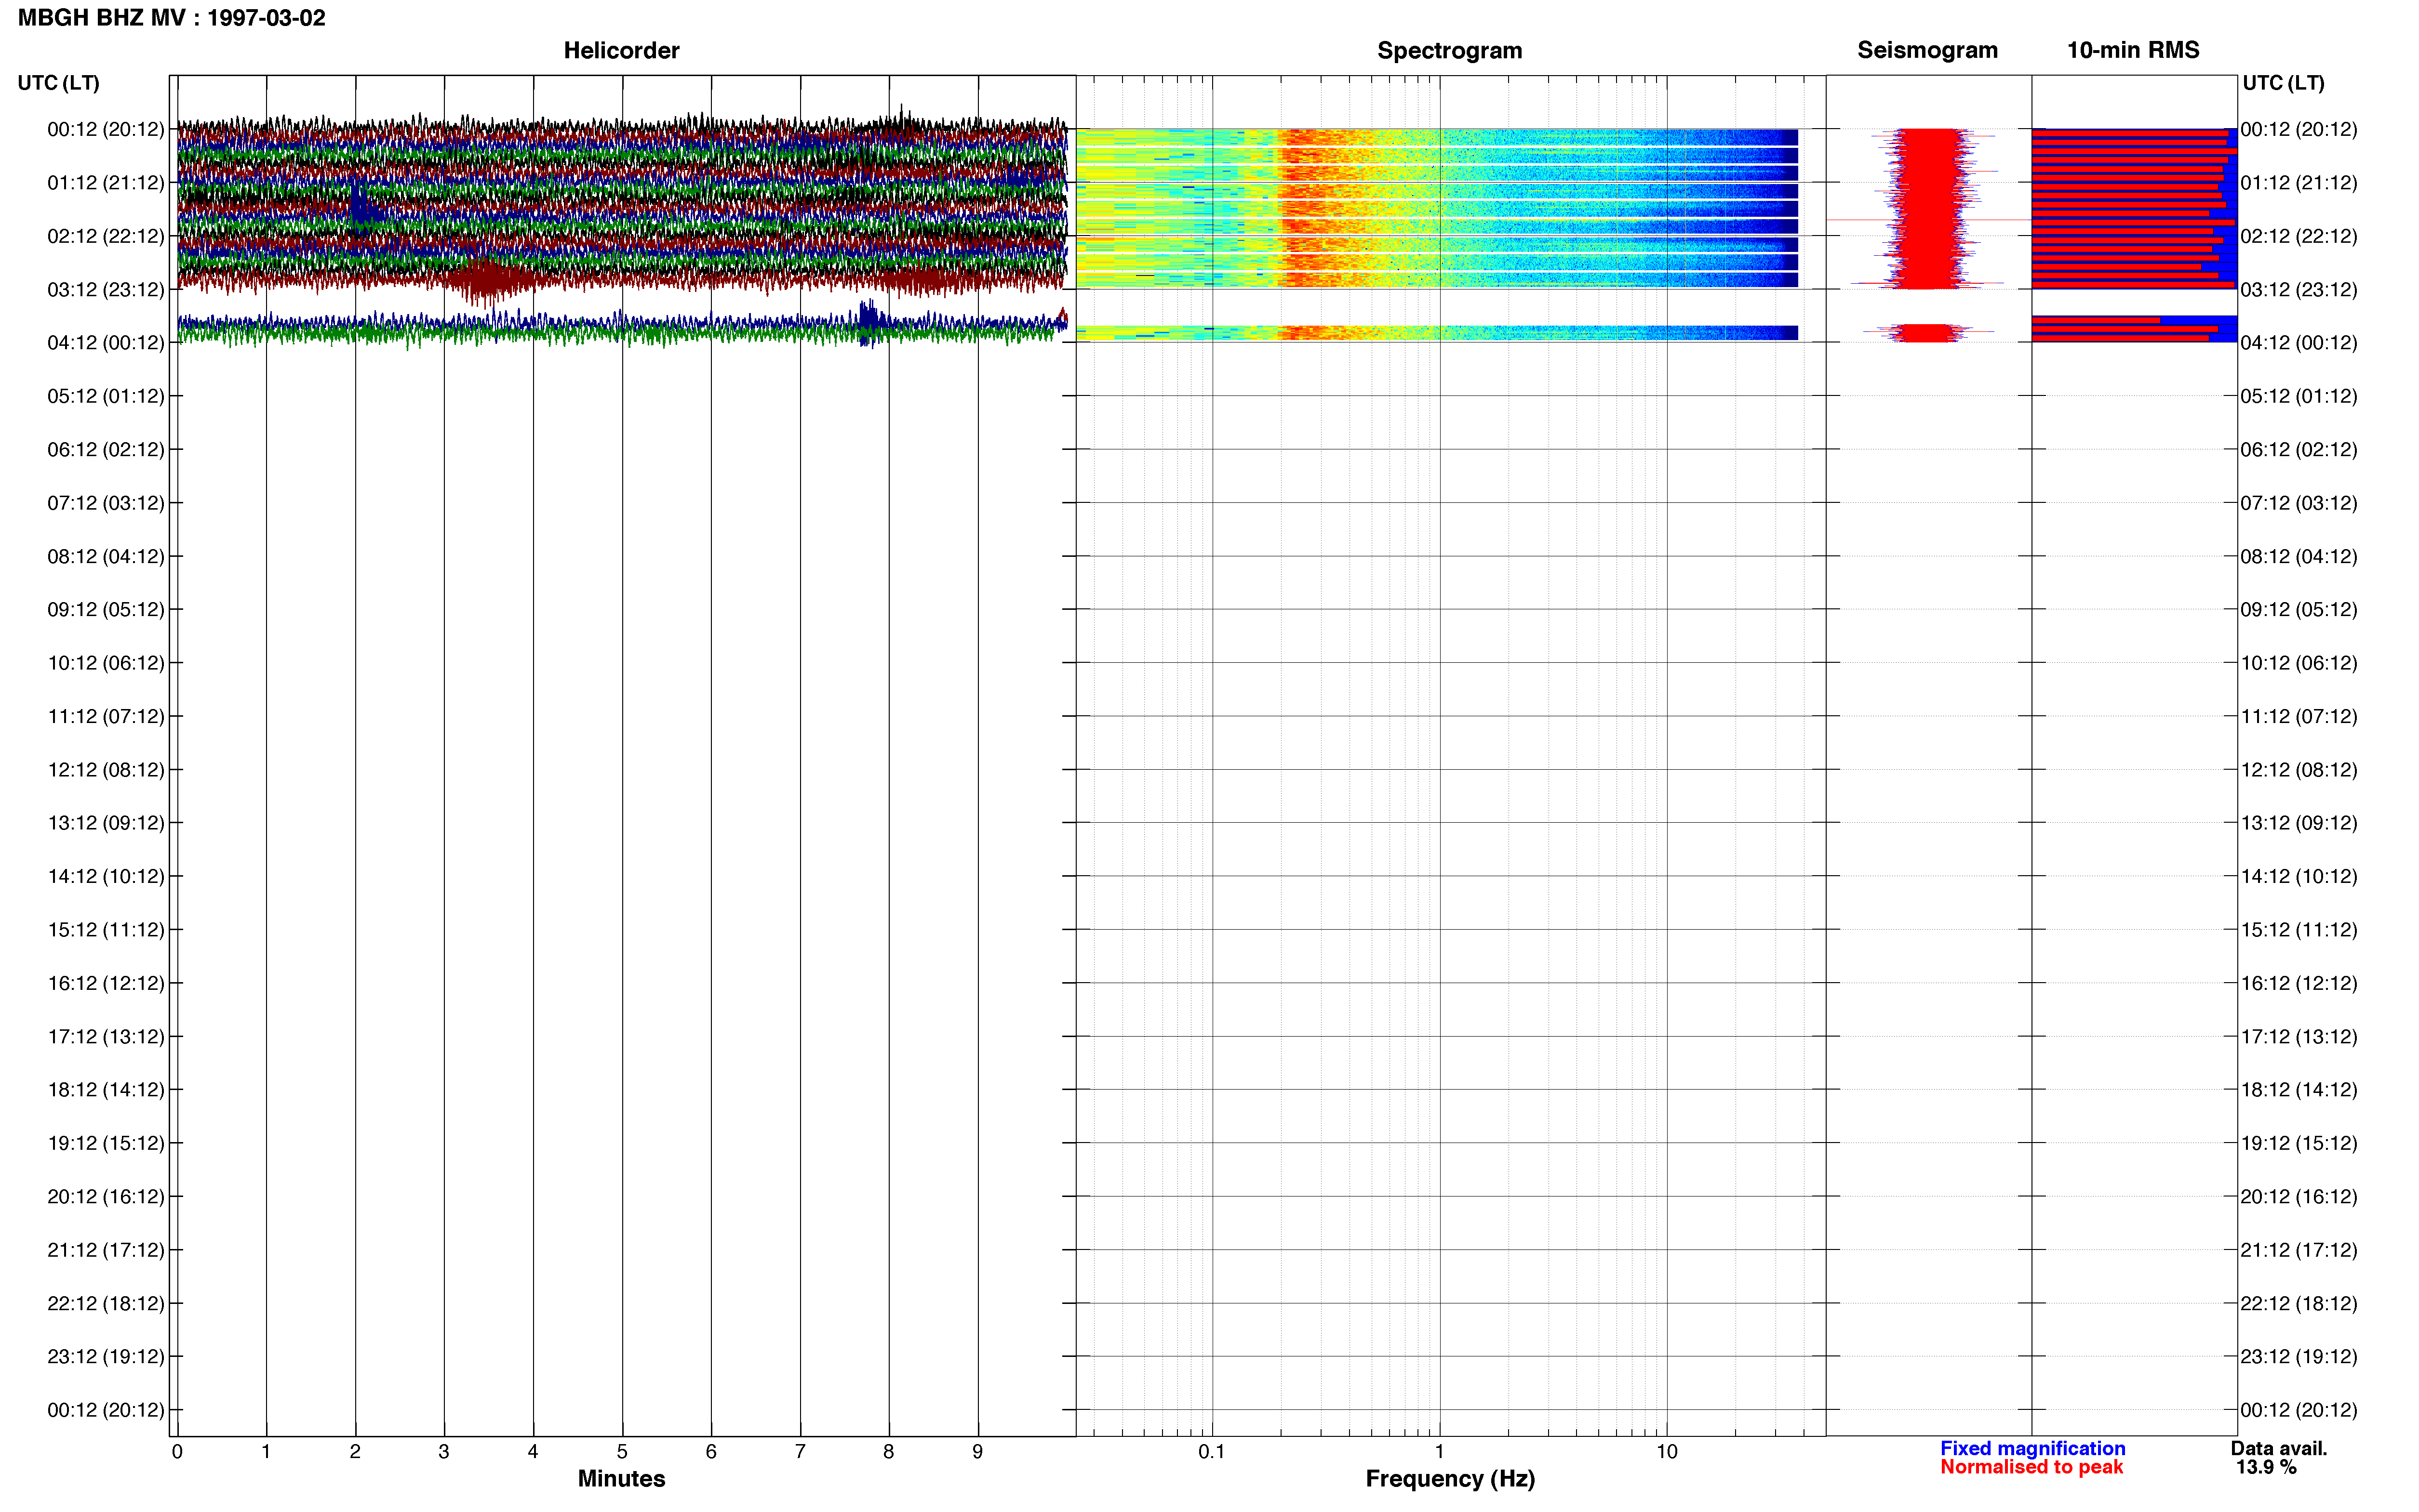Viewport: 2419px width, 1512px height.
Task: Click left axis label '04:12 (00:12)'
Action: (x=106, y=343)
